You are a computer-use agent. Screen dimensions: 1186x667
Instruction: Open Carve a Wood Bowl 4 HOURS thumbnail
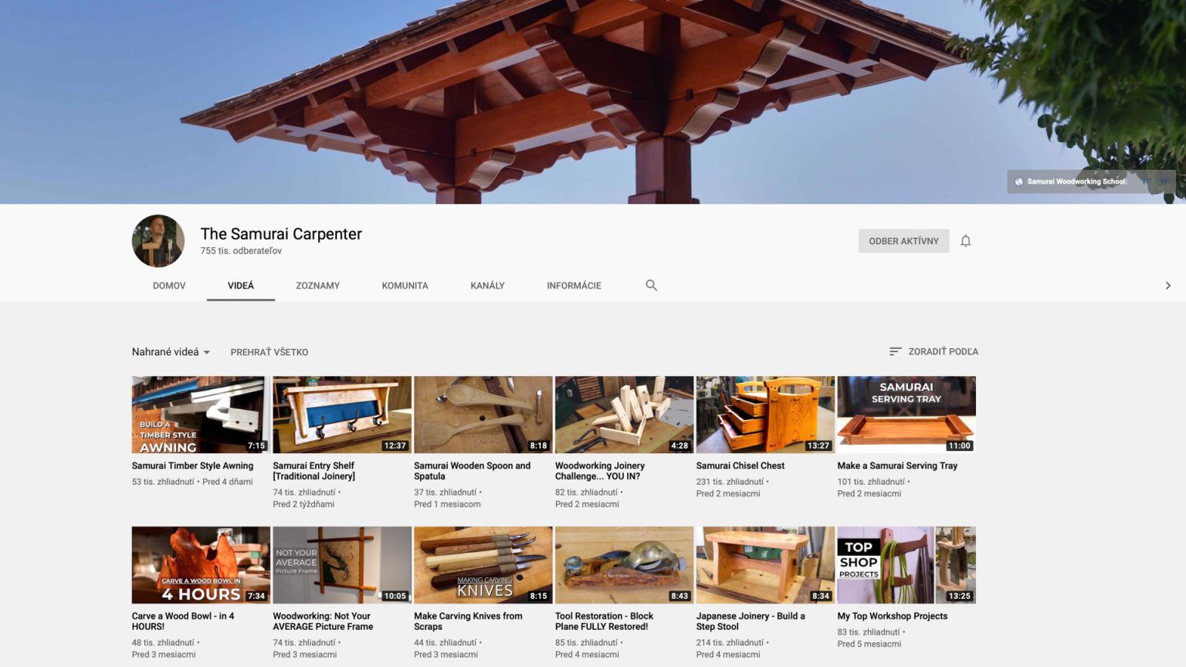click(201, 565)
